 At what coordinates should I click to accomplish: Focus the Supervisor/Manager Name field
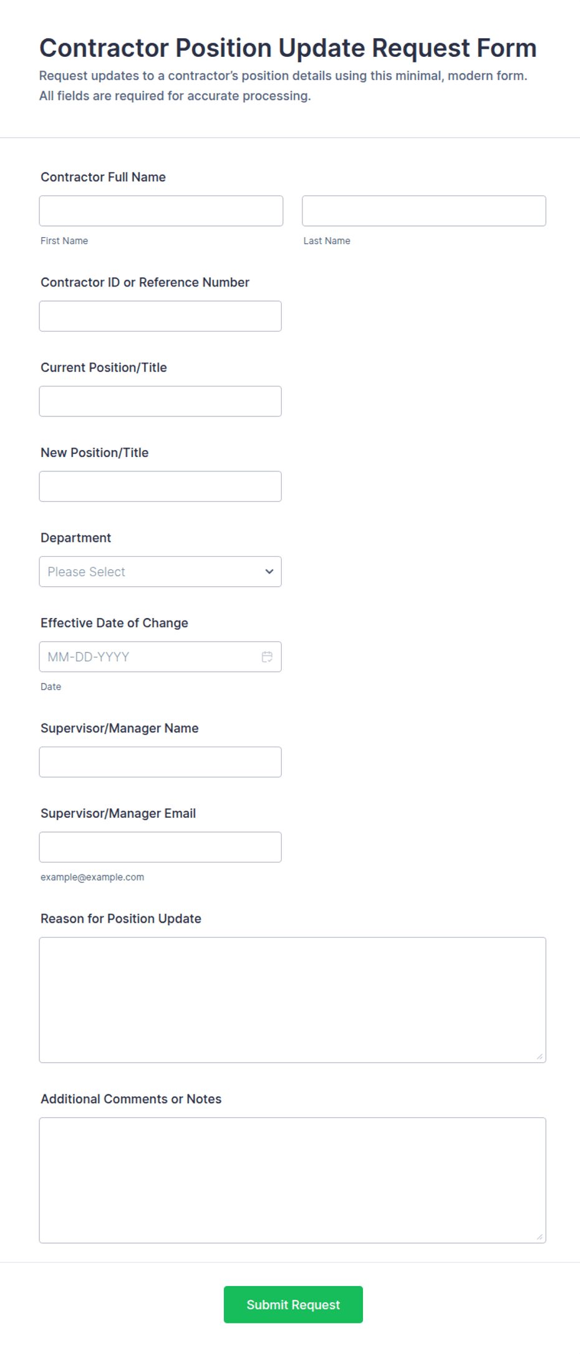(x=160, y=762)
